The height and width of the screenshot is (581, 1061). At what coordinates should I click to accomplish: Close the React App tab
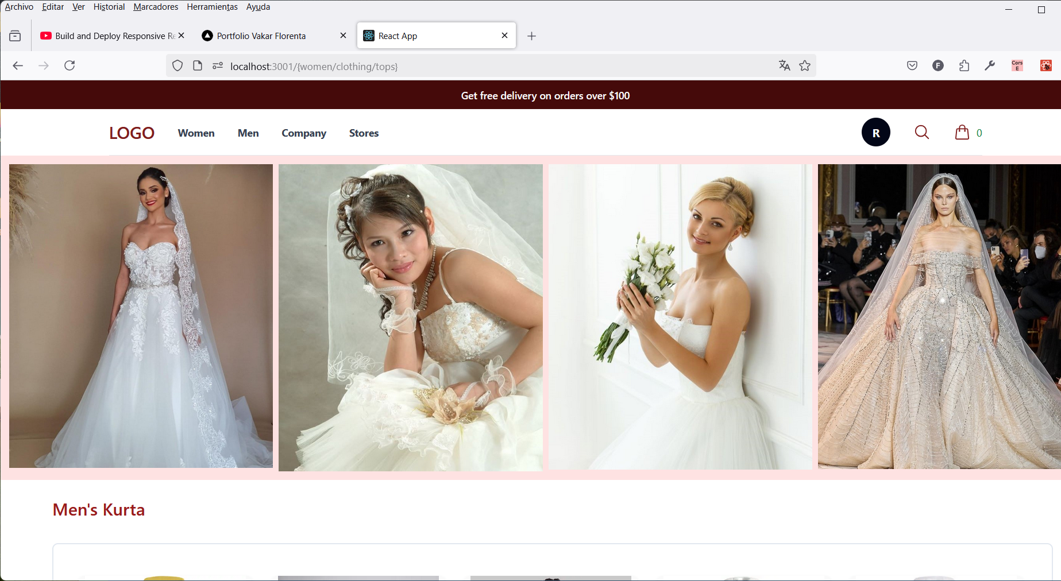504,36
